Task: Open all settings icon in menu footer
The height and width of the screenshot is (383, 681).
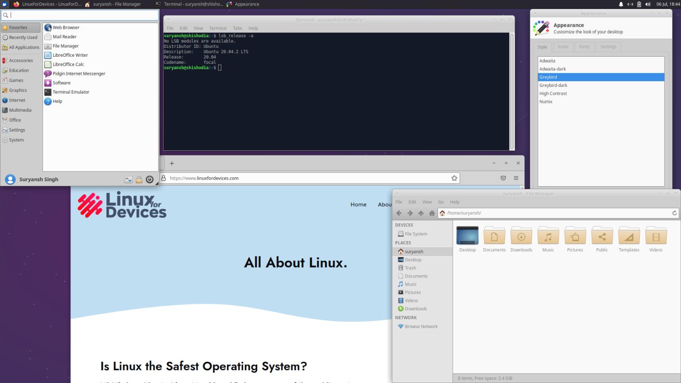Action: (128, 180)
